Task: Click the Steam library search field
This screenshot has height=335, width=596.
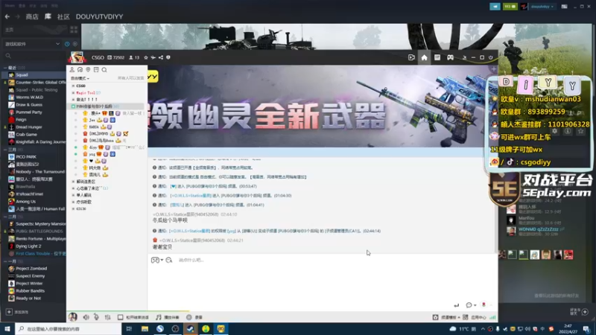Action: pyautogui.click(x=34, y=56)
